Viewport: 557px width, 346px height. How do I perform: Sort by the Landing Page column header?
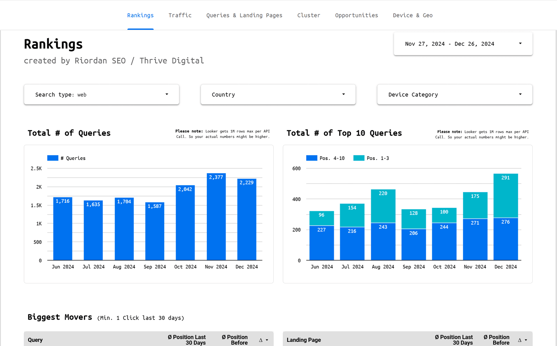tap(304, 340)
